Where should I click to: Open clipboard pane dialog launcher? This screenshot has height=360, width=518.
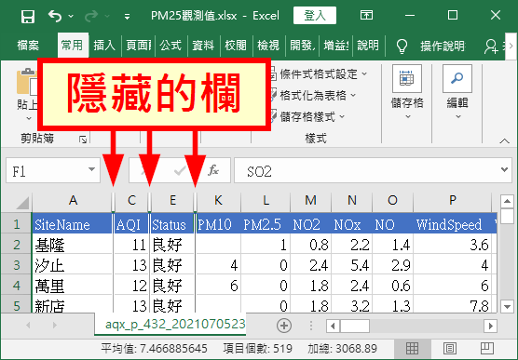(83, 140)
